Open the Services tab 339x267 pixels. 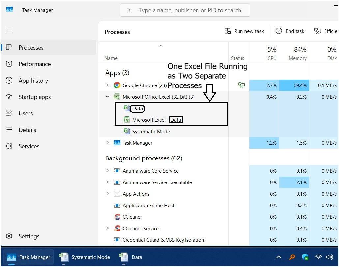(48, 146)
